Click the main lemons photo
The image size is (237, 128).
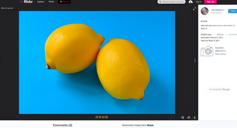click(97, 62)
